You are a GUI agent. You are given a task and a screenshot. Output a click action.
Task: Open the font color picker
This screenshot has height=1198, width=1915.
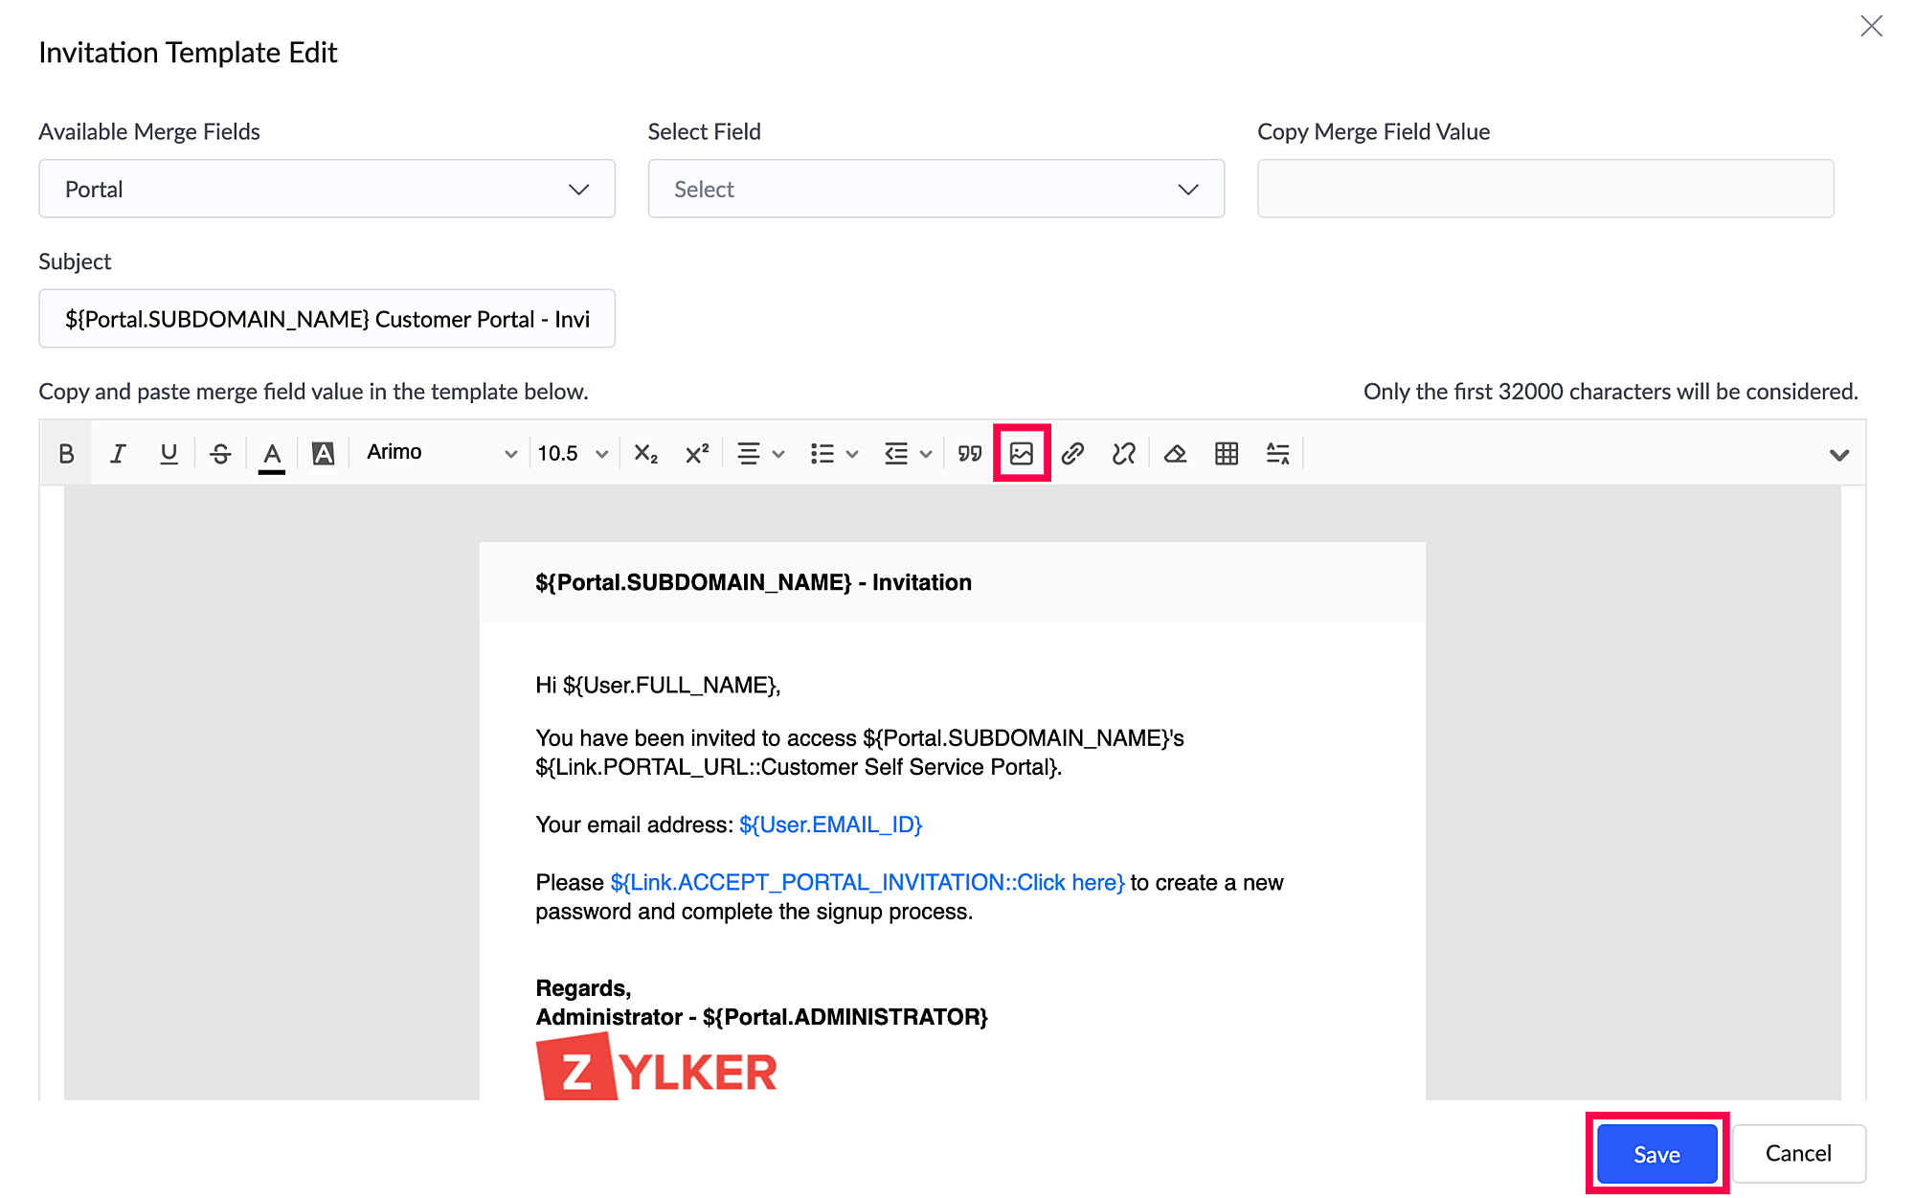(272, 453)
